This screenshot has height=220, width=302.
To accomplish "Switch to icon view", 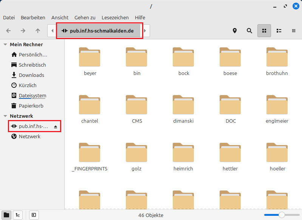I will click(x=264, y=31).
